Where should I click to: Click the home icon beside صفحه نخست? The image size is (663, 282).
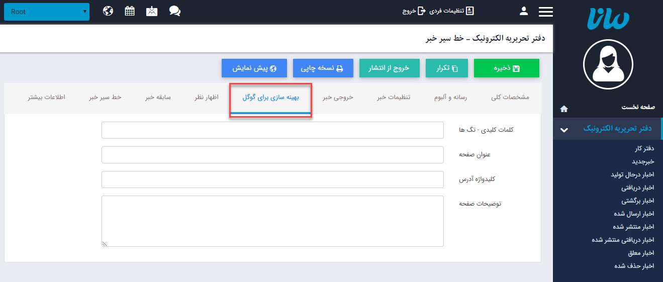tap(564, 108)
